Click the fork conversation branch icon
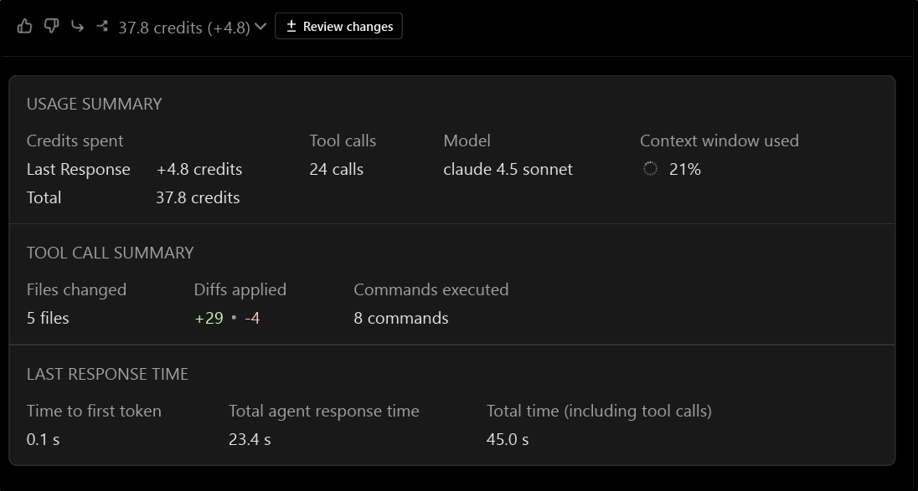The height and width of the screenshot is (491, 918). [x=102, y=26]
